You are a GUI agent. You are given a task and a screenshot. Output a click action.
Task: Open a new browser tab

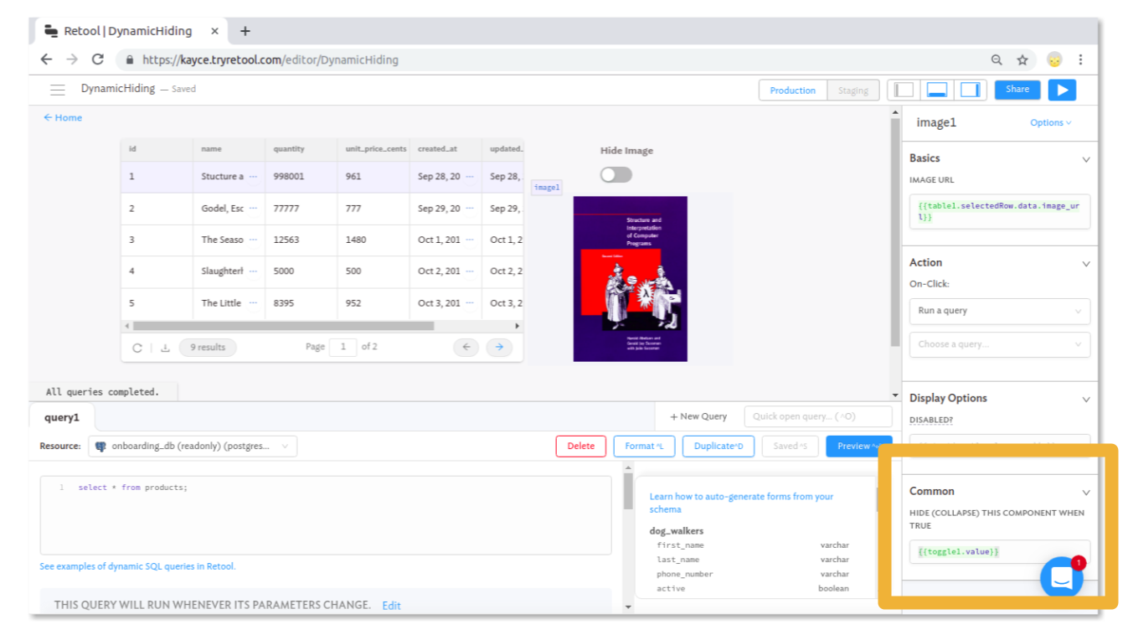coord(245,31)
